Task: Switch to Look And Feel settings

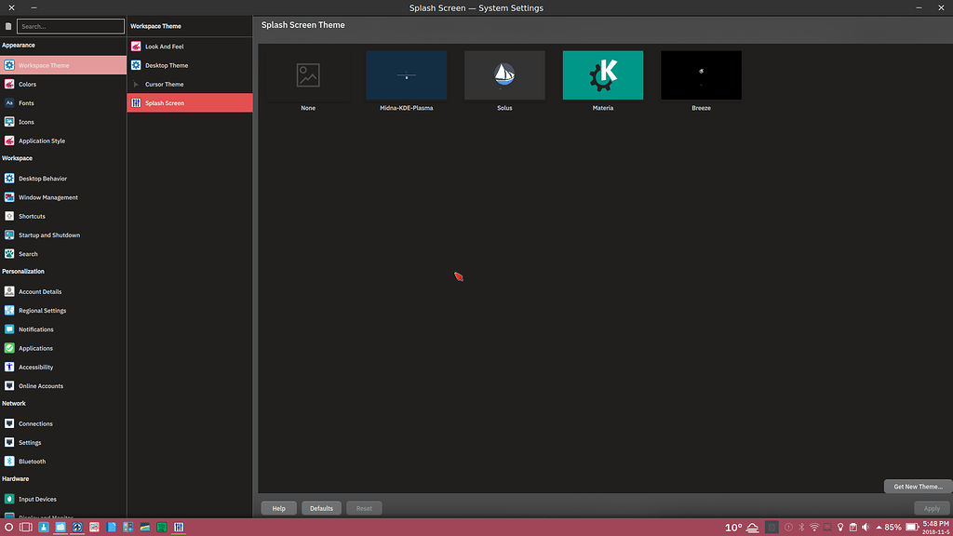Action: [x=163, y=46]
